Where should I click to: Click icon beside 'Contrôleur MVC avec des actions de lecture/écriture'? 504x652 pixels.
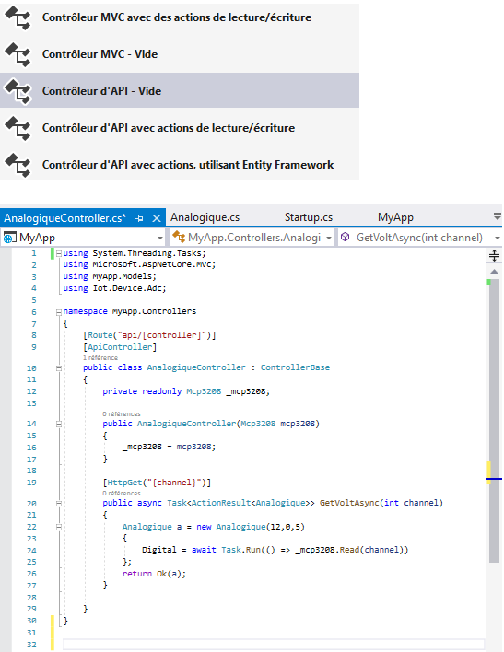coord(18,17)
